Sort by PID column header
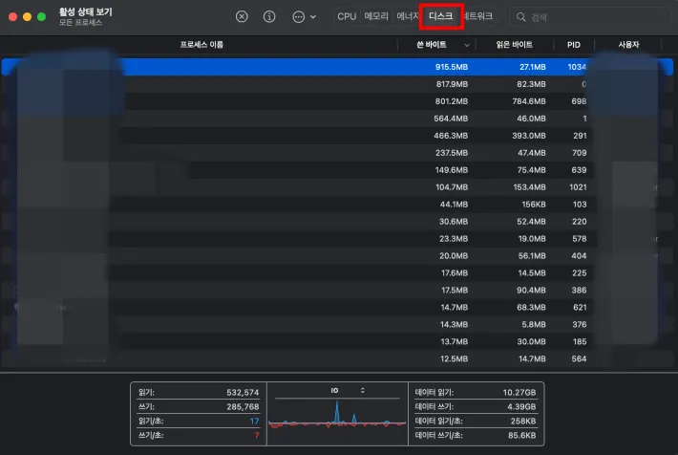 click(x=574, y=45)
